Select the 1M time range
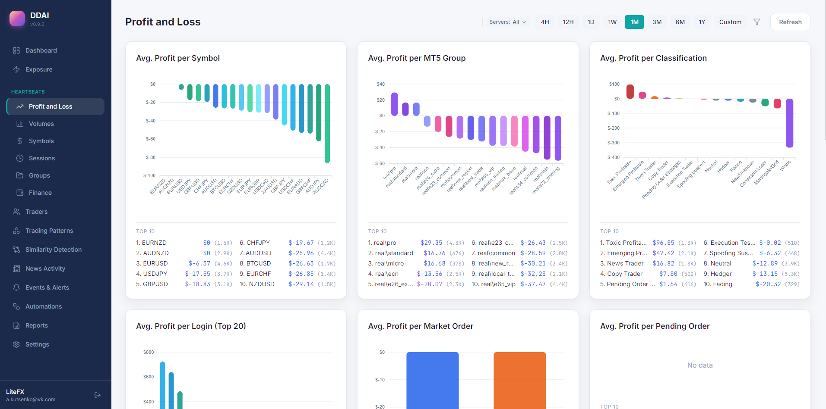The image size is (826, 409). click(634, 22)
